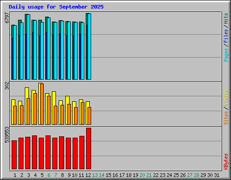Click day 13 on the date axis
Image resolution: width=231 pixels, height=180 pixels.
click(x=95, y=175)
